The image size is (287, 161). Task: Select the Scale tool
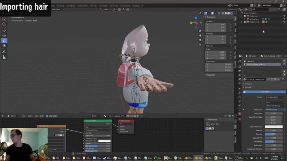tap(4, 41)
